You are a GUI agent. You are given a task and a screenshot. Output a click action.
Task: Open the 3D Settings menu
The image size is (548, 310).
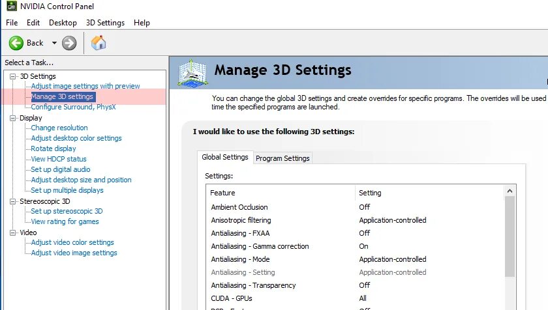pyautogui.click(x=105, y=22)
